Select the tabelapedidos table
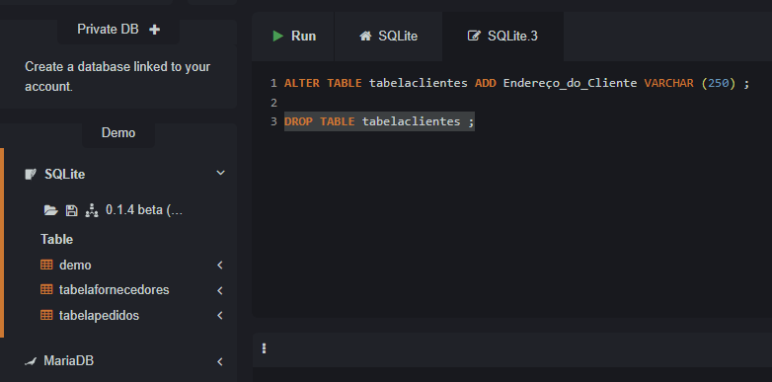The height and width of the screenshot is (382, 772). pos(99,316)
